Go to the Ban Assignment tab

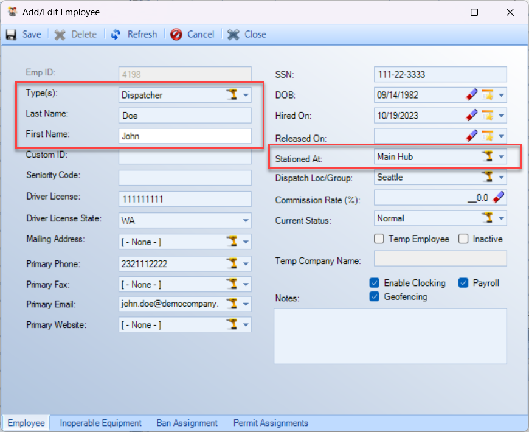pos(187,423)
